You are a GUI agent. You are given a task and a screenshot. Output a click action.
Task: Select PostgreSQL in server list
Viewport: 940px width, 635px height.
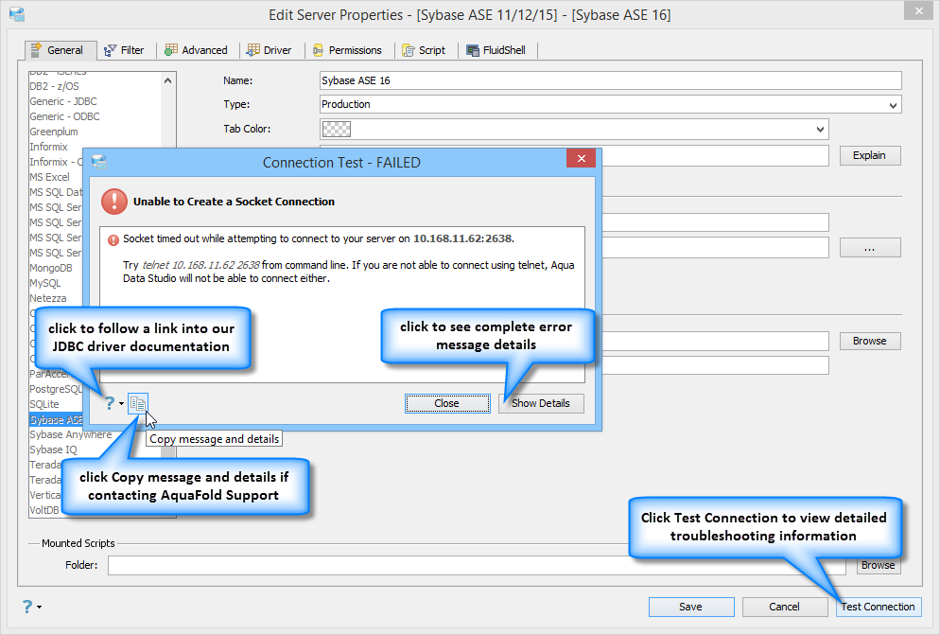point(57,389)
